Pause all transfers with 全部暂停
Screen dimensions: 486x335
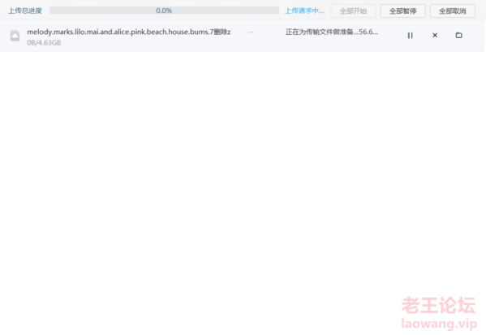point(402,11)
